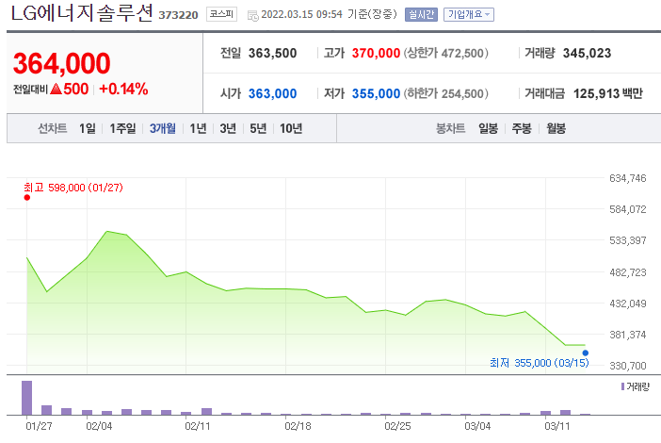The width and height of the screenshot is (661, 443).
Task: Show the 주봉 weekly candle chart
Action: pos(522,128)
